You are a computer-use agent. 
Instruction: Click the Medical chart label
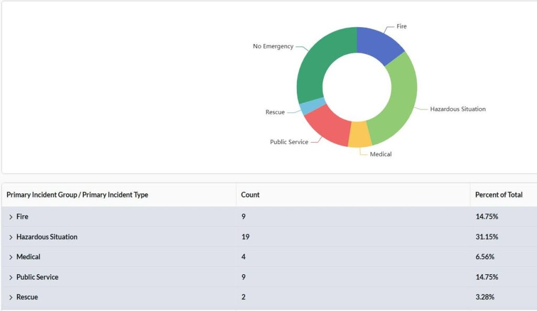381,154
